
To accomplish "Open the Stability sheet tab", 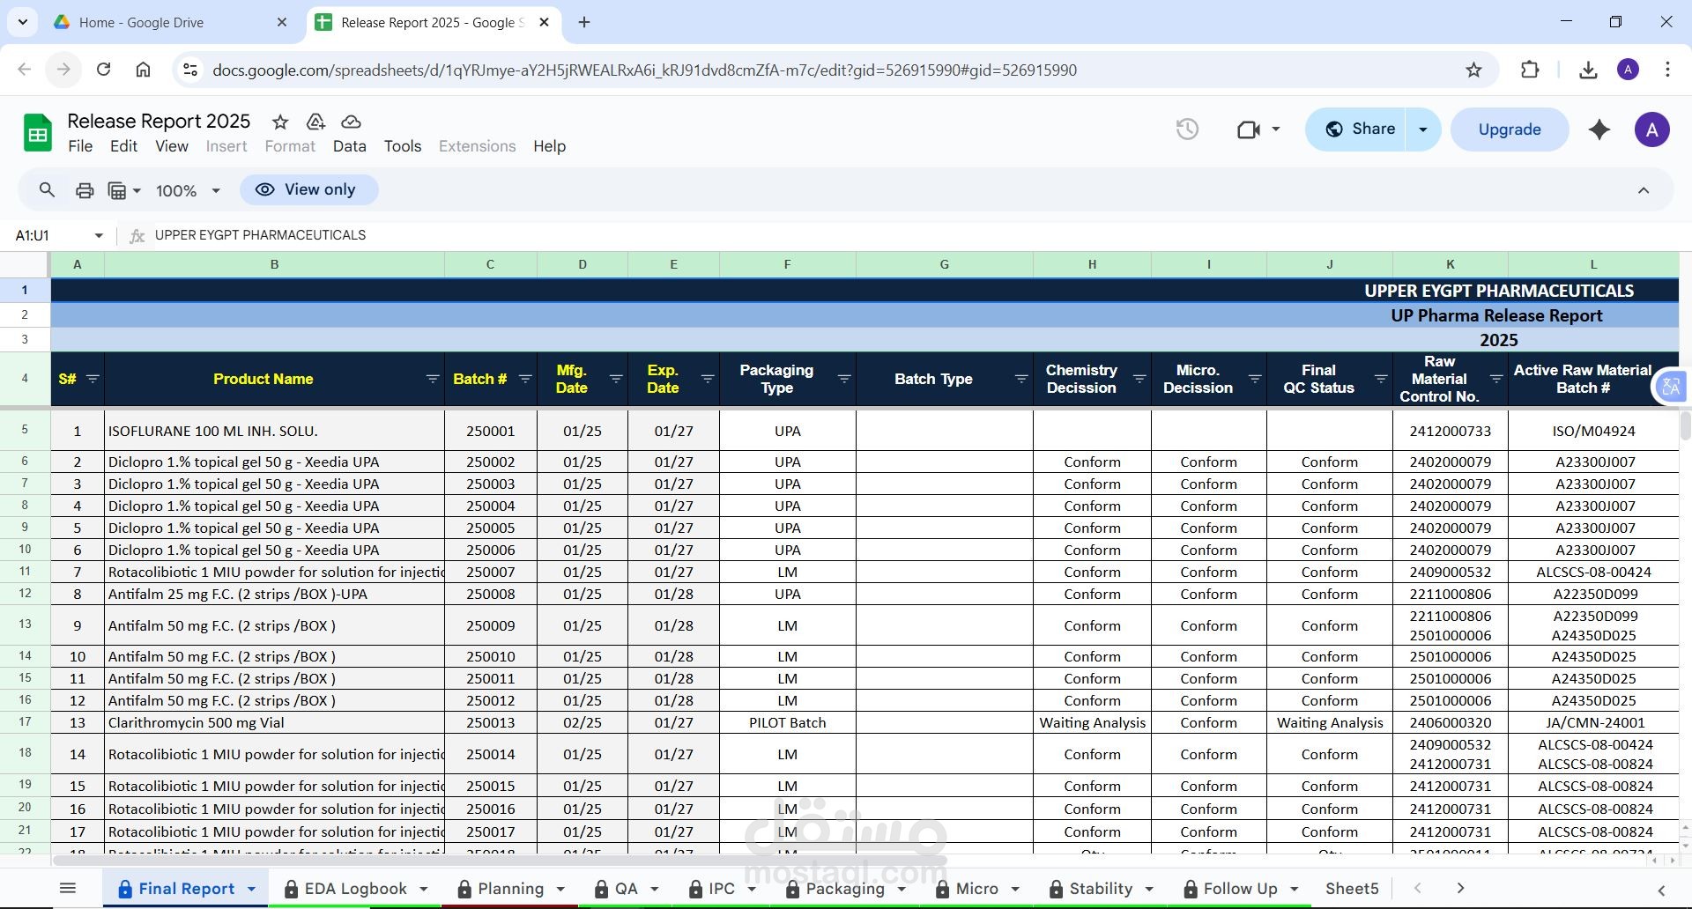I will [1101, 889].
